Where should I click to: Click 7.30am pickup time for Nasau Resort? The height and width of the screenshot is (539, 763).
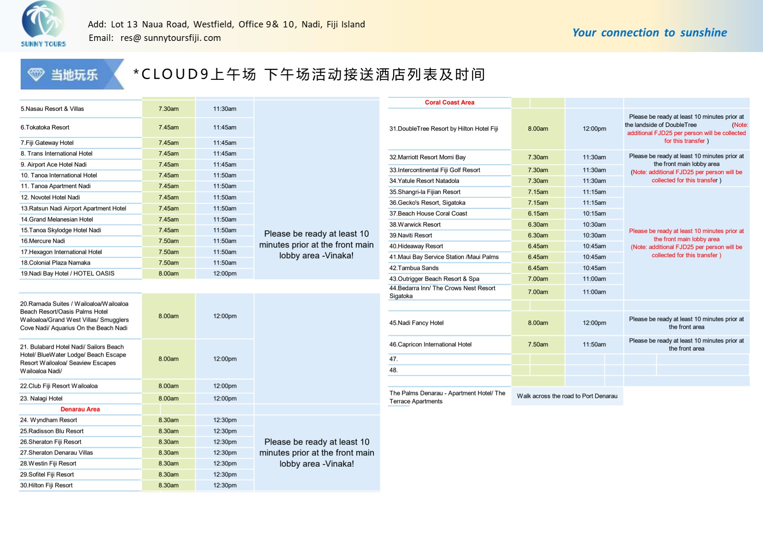[x=168, y=109]
